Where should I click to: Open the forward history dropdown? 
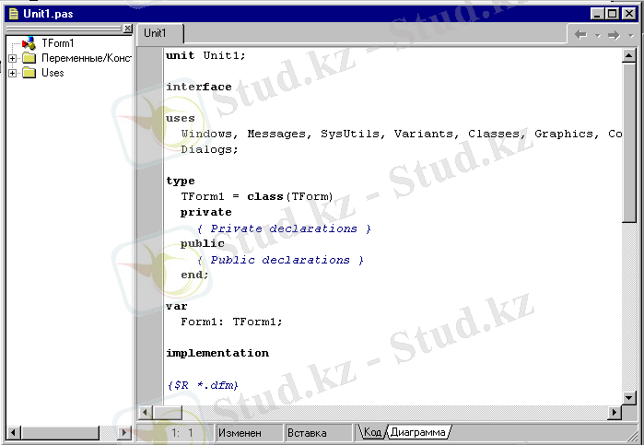[x=631, y=36]
